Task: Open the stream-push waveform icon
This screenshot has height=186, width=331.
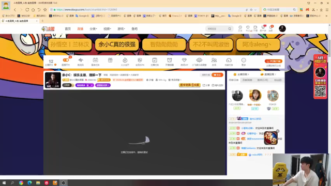Action: pyautogui.click(x=81, y=60)
